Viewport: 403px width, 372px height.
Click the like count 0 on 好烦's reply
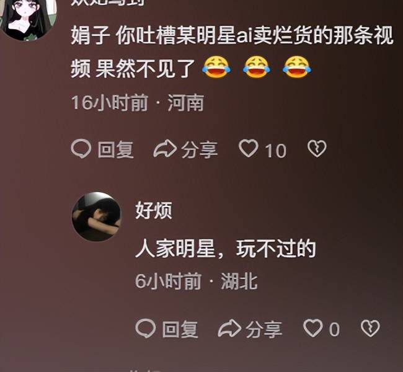pos(334,330)
